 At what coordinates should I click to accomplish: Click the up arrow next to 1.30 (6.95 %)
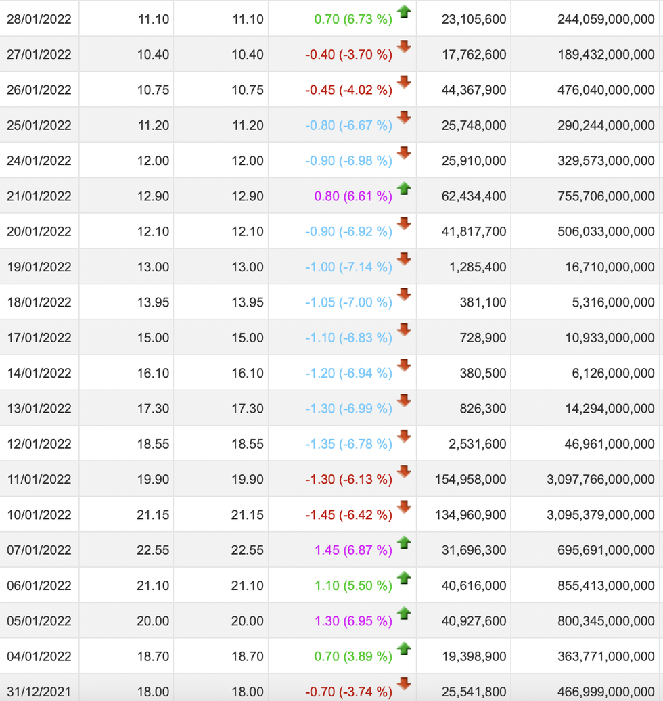(404, 613)
